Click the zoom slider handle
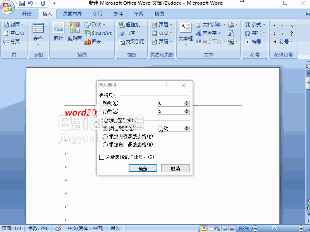The width and height of the screenshot is (310, 232). 274,229
